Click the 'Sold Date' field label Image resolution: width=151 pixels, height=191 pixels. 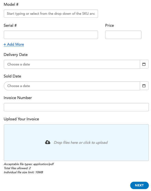click(x=13, y=76)
